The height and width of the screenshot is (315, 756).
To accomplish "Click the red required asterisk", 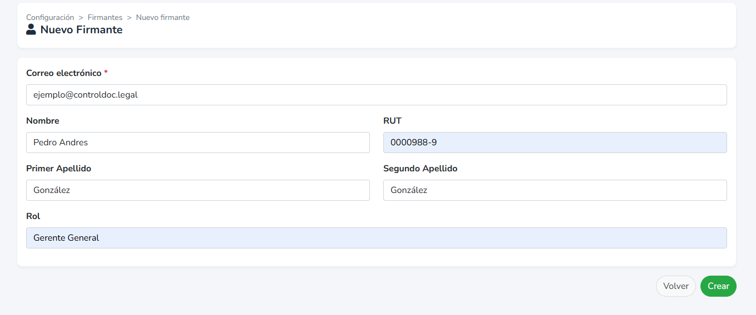I will pyautogui.click(x=106, y=73).
